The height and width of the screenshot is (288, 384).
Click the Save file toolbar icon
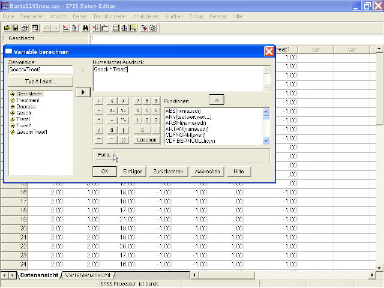coord(16,28)
